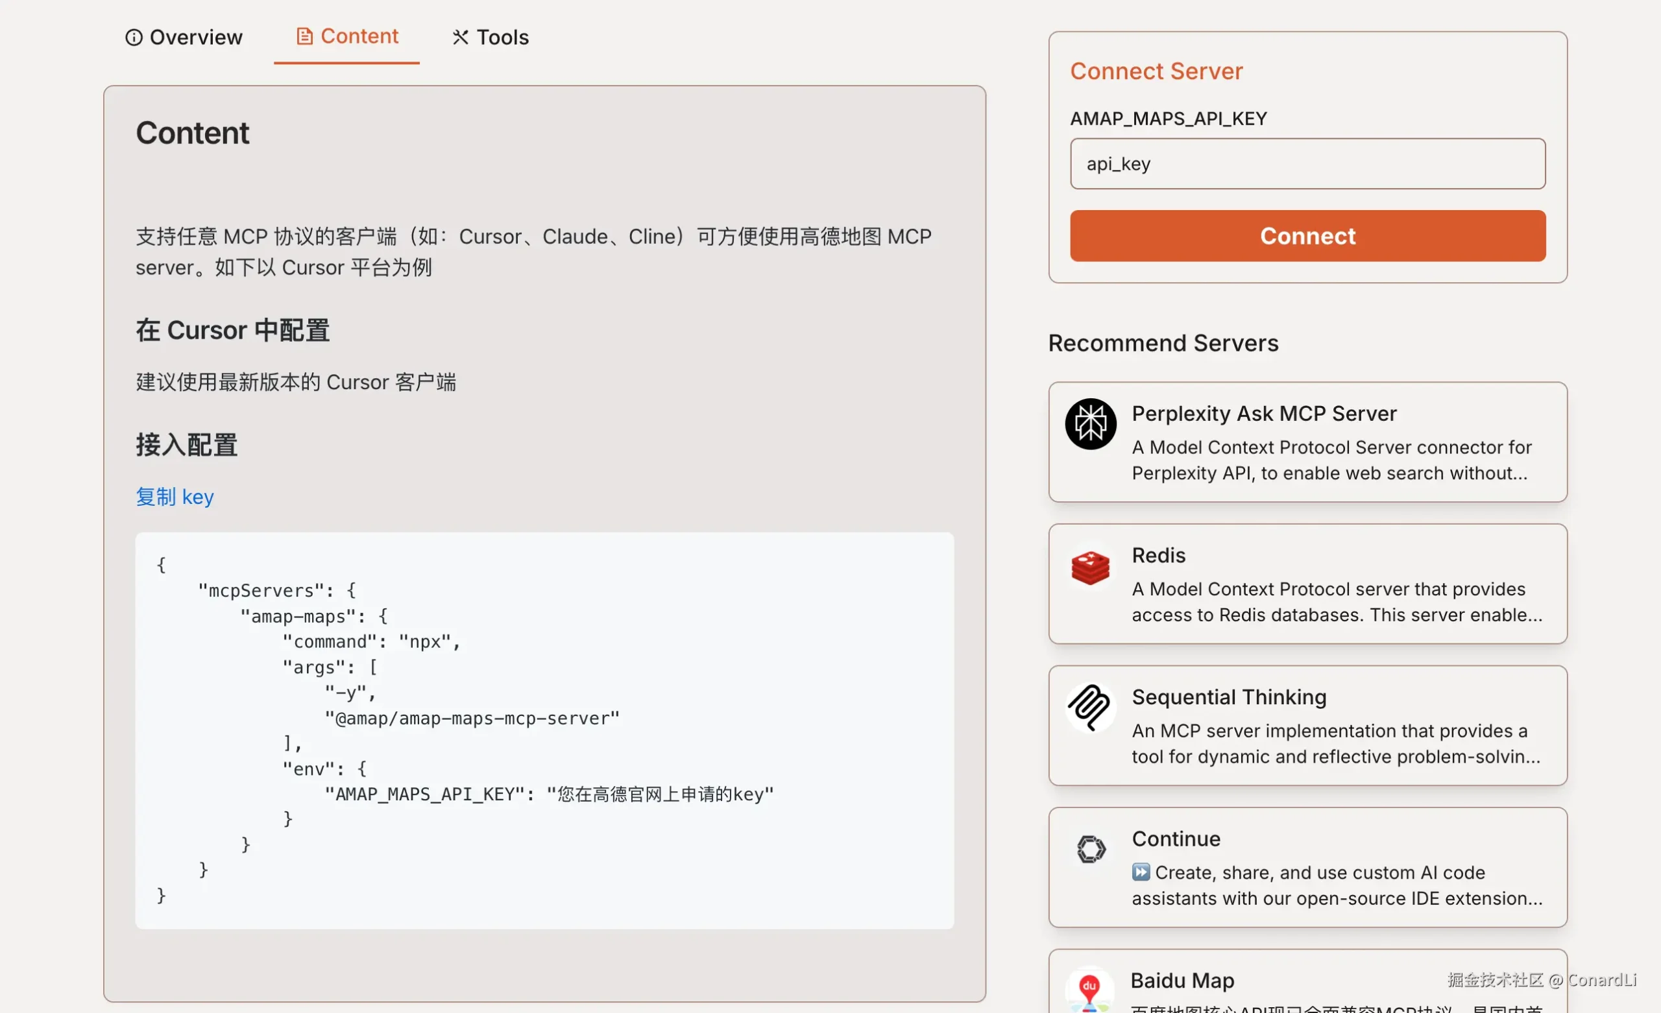The height and width of the screenshot is (1013, 1661).
Task: Click the Content document icon
Action: (305, 36)
